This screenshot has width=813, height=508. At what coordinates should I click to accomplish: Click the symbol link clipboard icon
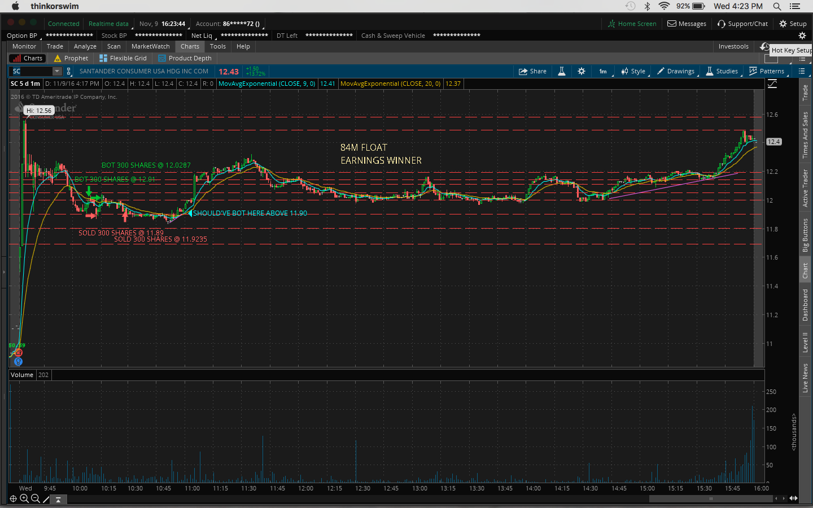(69, 71)
